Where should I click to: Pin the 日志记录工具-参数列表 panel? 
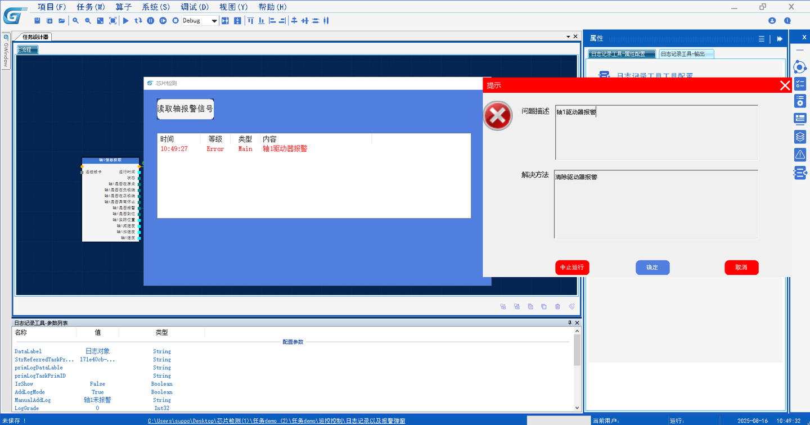569,323
